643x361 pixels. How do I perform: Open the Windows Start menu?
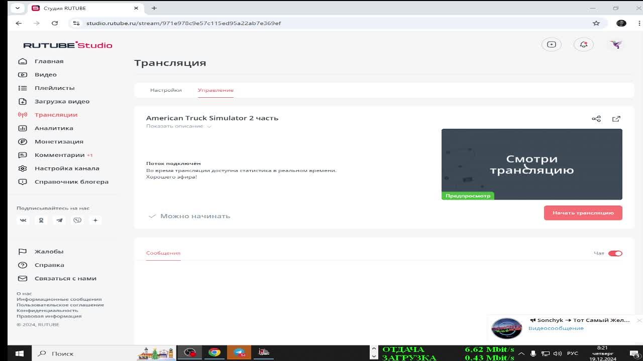20,353
